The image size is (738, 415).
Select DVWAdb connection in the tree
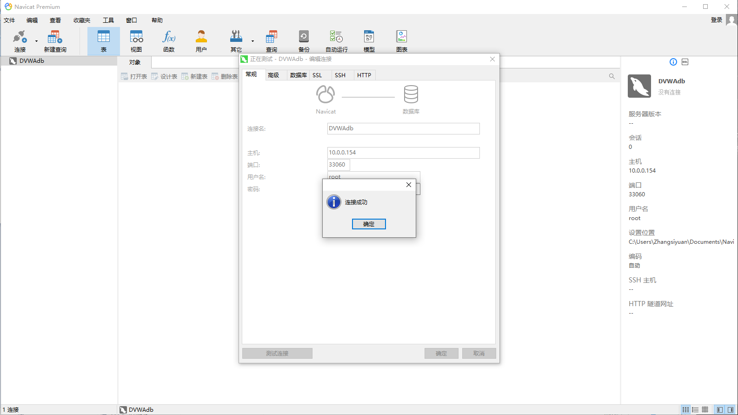[x=59, y=61]
